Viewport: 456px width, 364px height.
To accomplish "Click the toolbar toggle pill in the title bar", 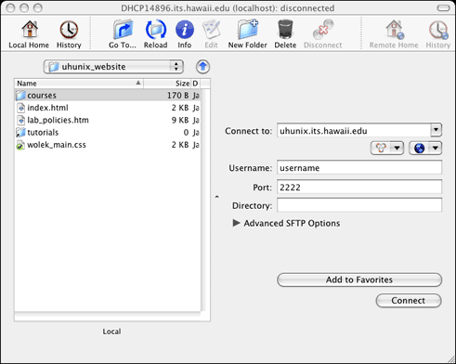I will 443,7.
